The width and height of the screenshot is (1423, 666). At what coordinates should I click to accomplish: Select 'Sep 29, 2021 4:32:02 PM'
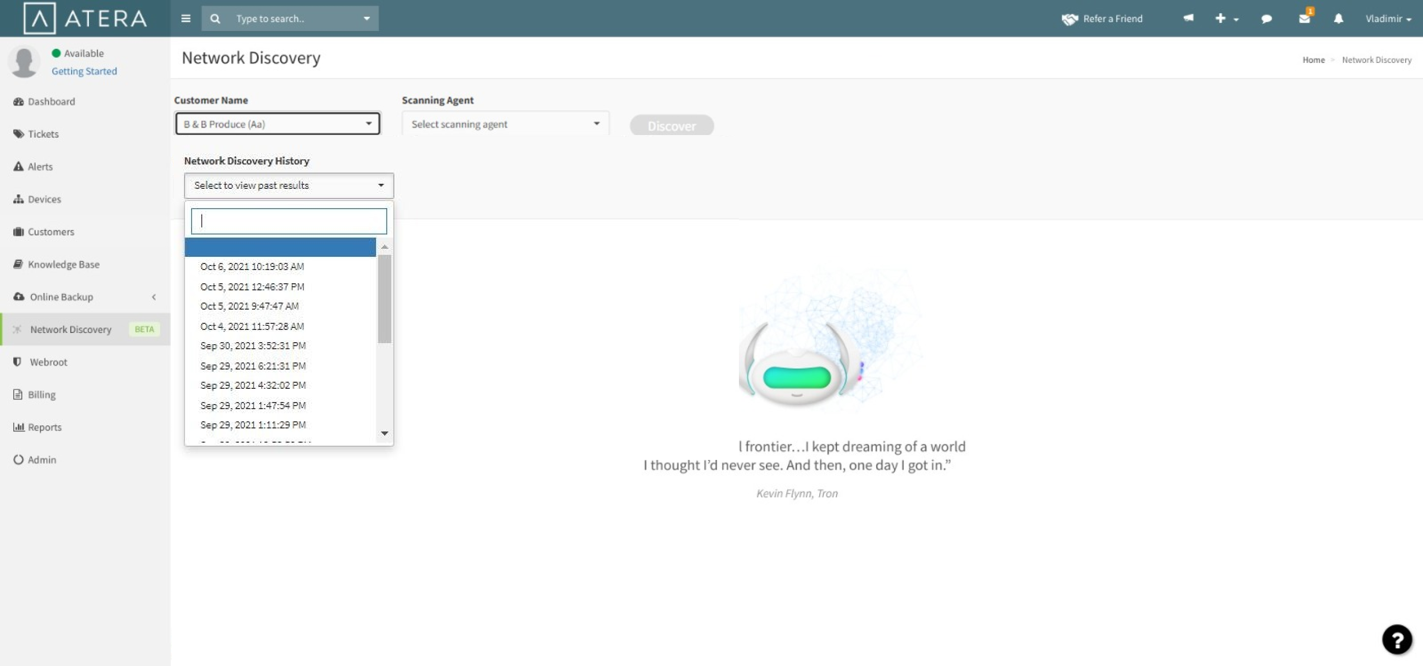click(x=253, y=385)
